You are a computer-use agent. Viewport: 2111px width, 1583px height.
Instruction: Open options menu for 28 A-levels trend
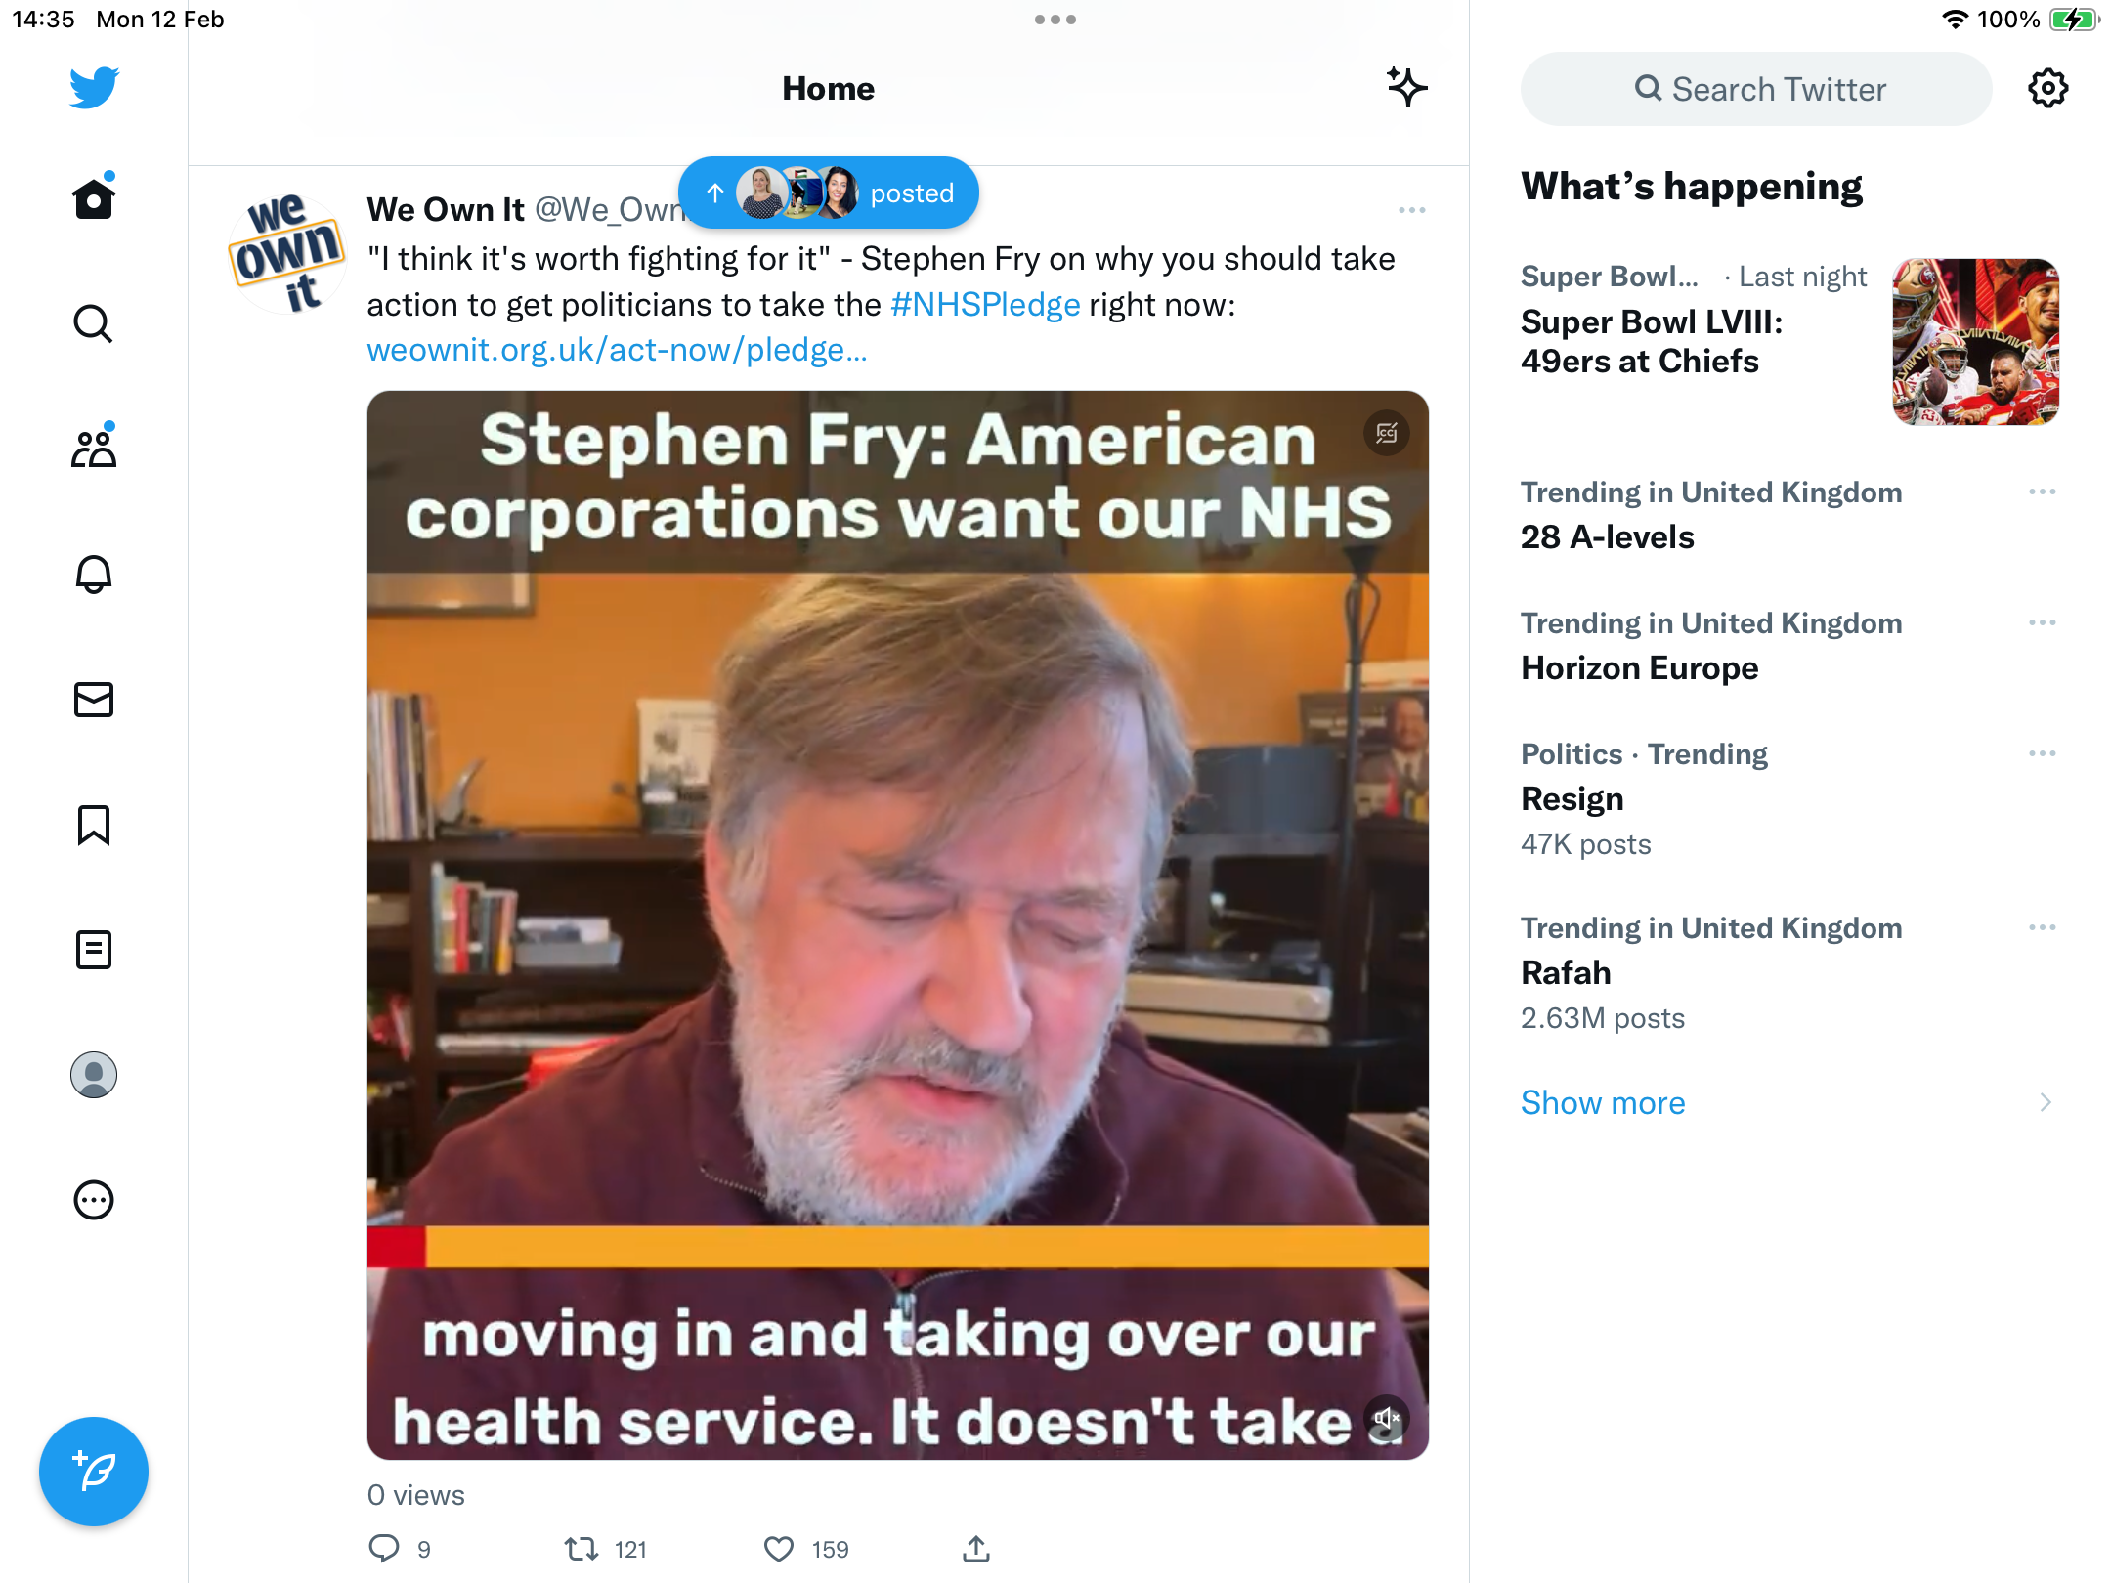(2042, 492)
